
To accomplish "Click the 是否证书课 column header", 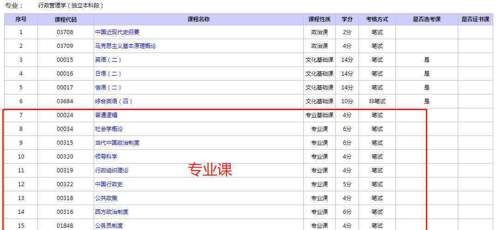I will 475,19.
